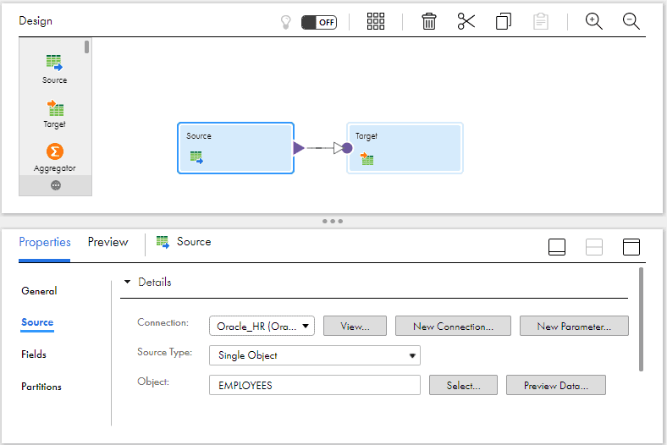The height and width of the screenshot is (445, 667).
Task: Expand palette with more dots button
Action: tap(56, 185)
